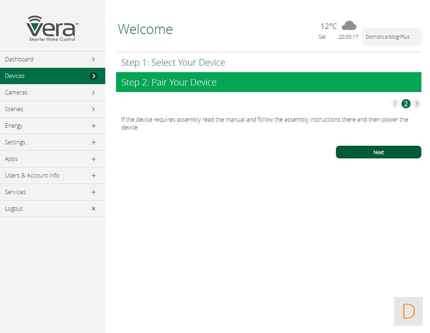Expand Users & Account Info section
This screenshot has width=430, height=333.
(93, 175)
